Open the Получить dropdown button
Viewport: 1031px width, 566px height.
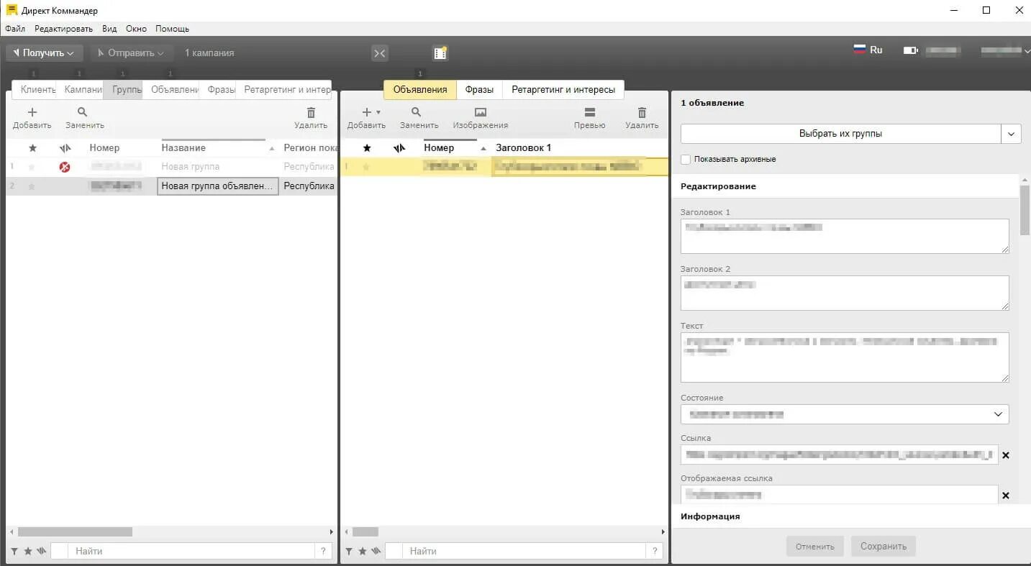click(x=45, y=53)
